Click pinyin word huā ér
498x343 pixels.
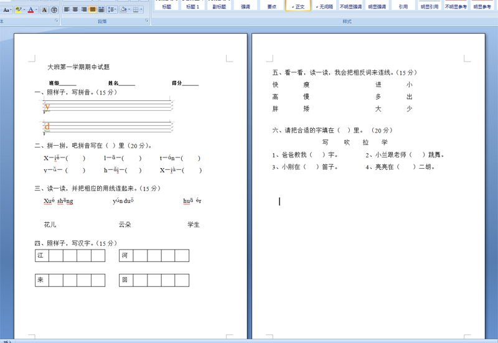(192, 200)
